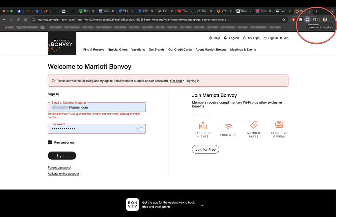The height and width of the screenshot is (217, 337).
Task: Click the Marriott Bonvoy logo
Action: (62, 43)
